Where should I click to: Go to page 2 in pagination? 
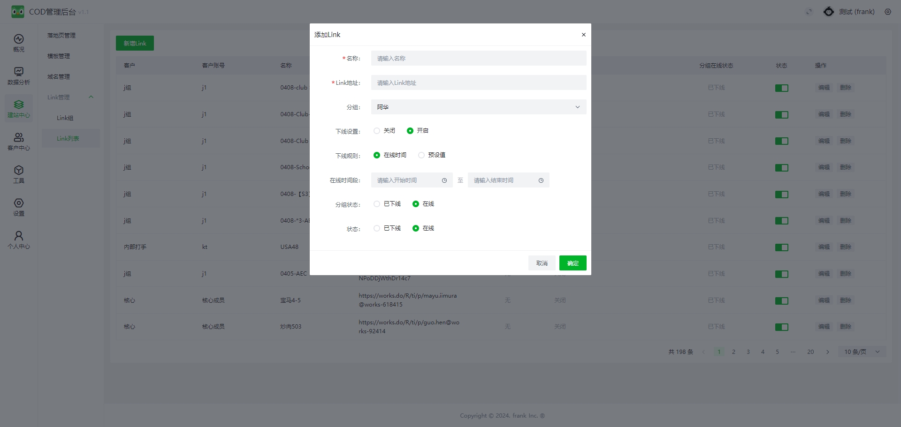[733, 352]
